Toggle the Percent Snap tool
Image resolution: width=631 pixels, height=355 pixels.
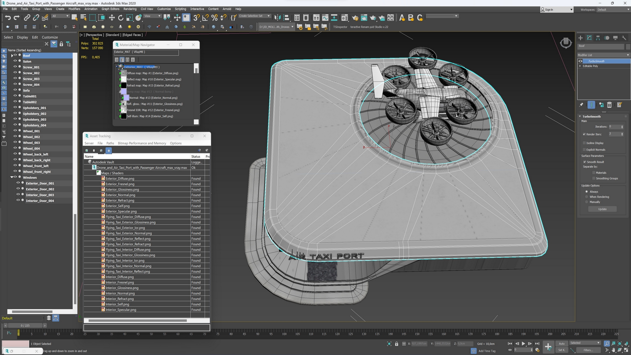(x=214, y=18)
